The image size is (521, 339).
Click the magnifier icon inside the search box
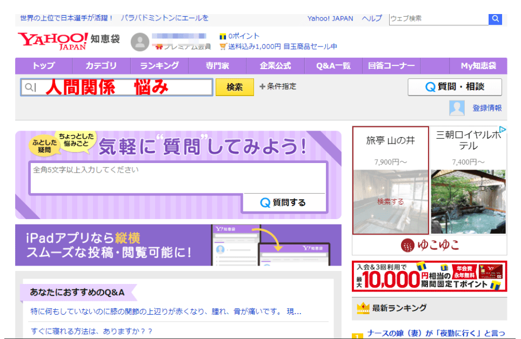tap(29, 87)
